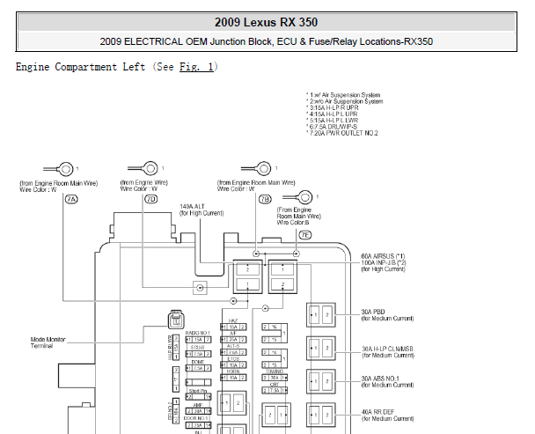Click the ECU-B 7.5A fuse
Screen dimensions: 535x434
[198, 354]
